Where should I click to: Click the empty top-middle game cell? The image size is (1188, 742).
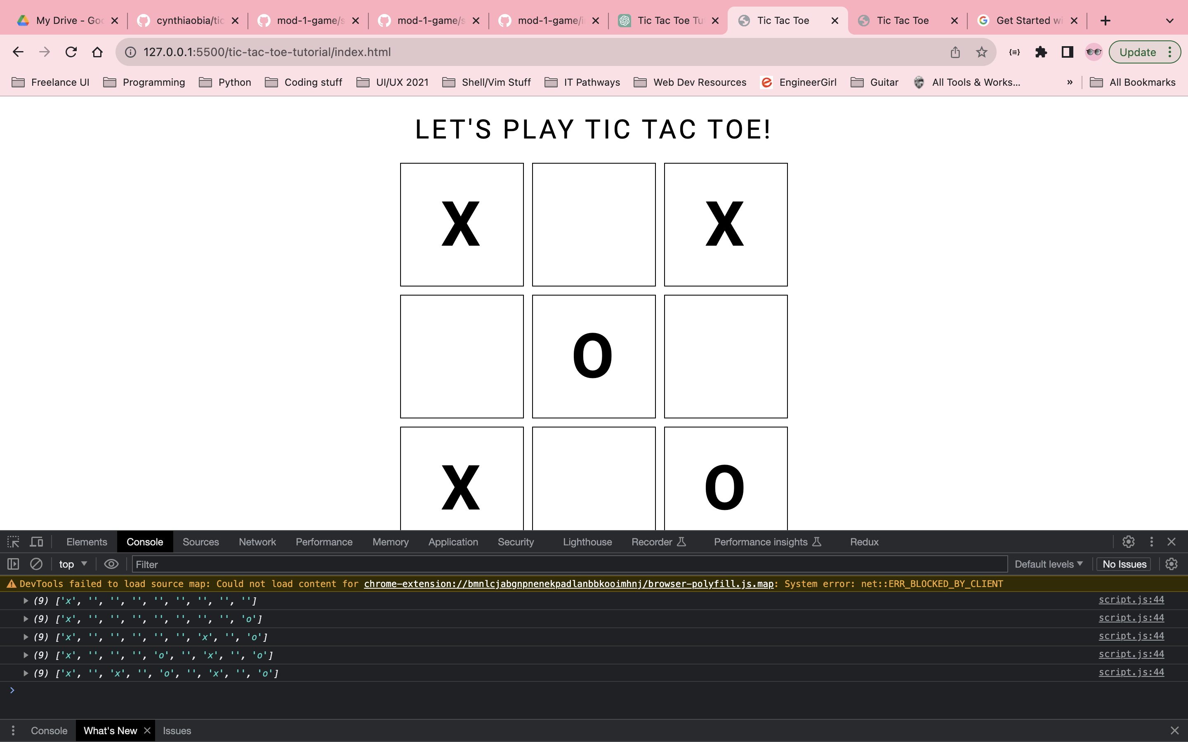594,225
